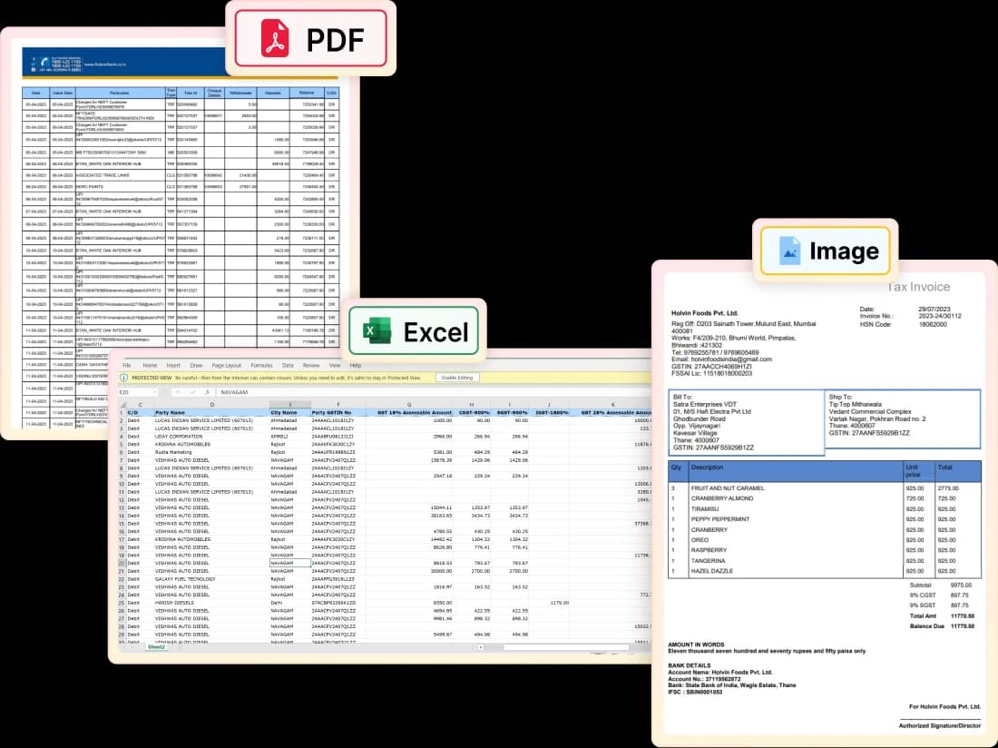Go to the Formulas ribbon tab
998x748 pixels.
pyautogui.click(x=261, y=366)
